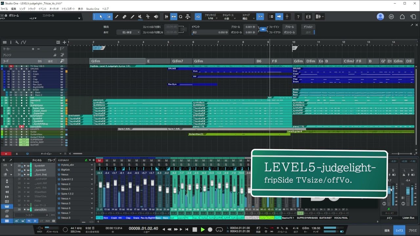
Task: Toggle power for Sylenth1 2 instrument
Action: 59,179
